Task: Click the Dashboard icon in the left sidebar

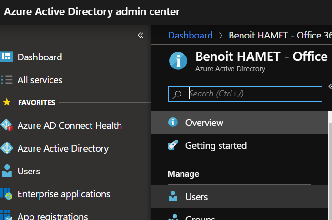Action: point(7,57)
